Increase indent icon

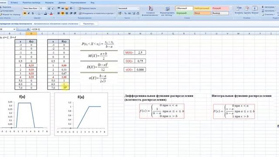pos(75,14)
